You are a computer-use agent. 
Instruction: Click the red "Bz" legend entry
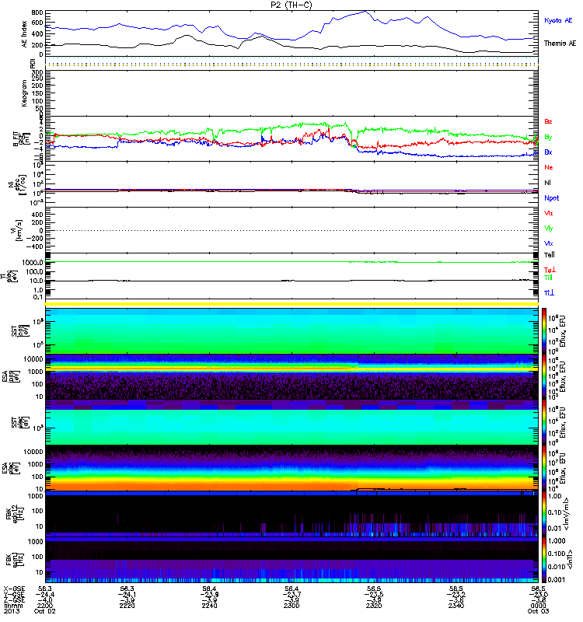548,121
